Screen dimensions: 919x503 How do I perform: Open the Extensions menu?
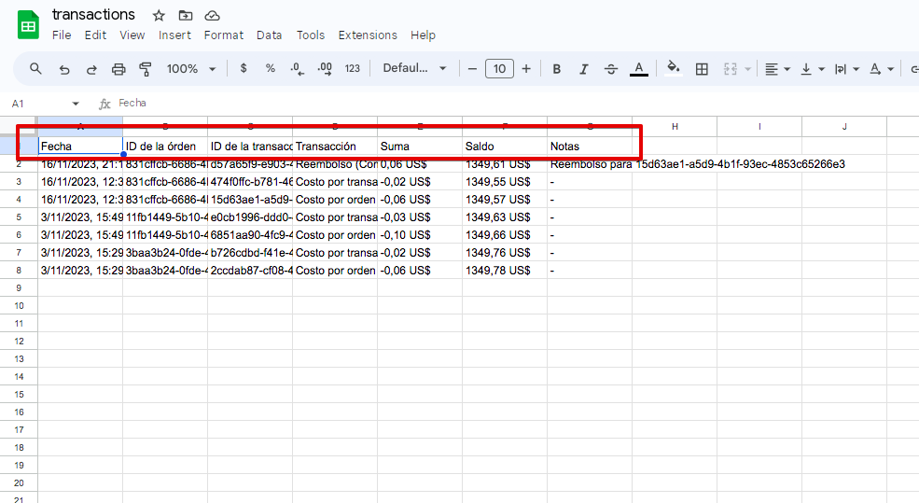pyautogui.click(x=368, y=35)
